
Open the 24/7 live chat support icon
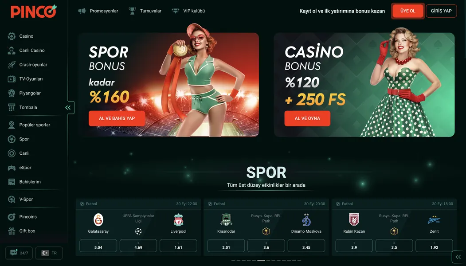tap(14, 253)
